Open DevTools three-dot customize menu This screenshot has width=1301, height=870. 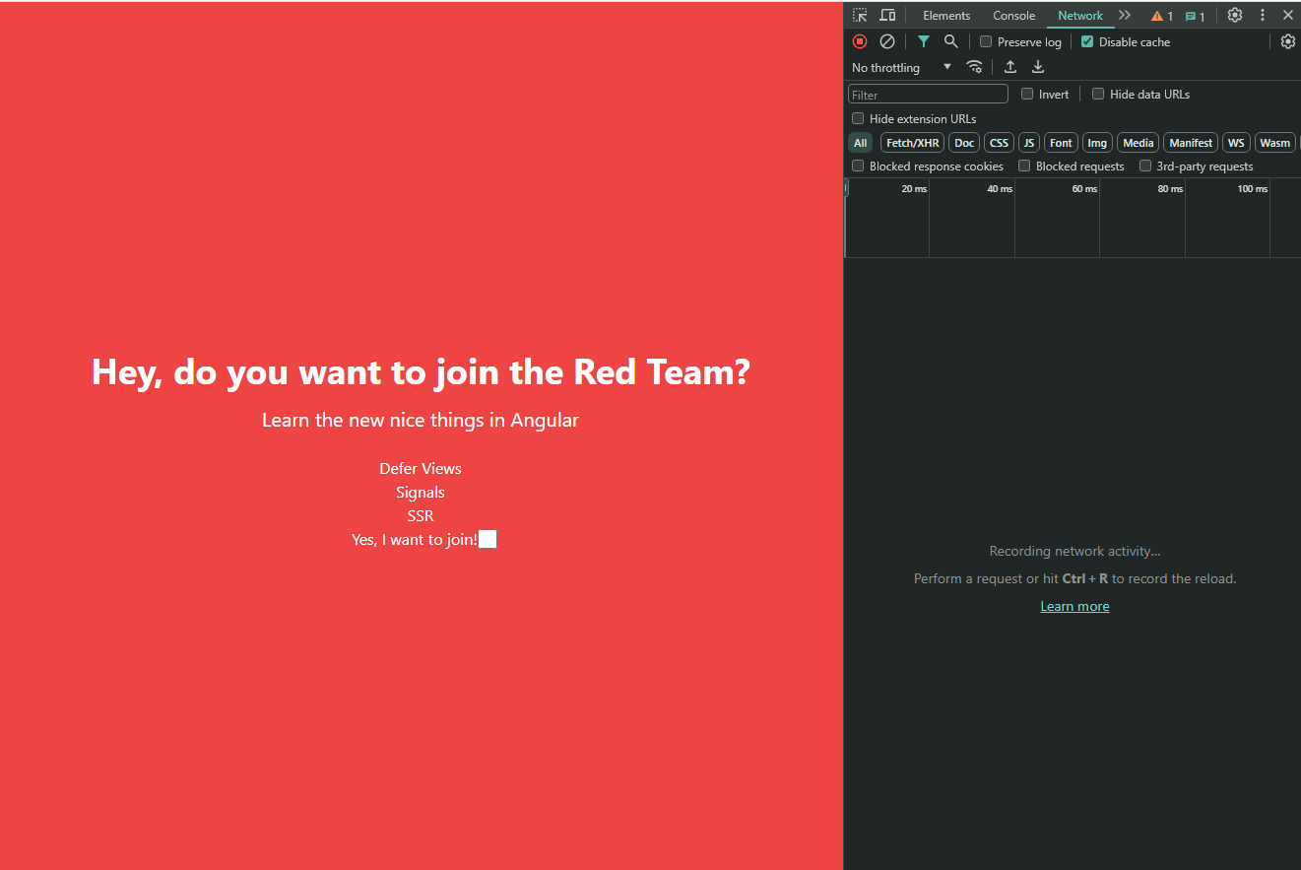tap(1263, 16)
